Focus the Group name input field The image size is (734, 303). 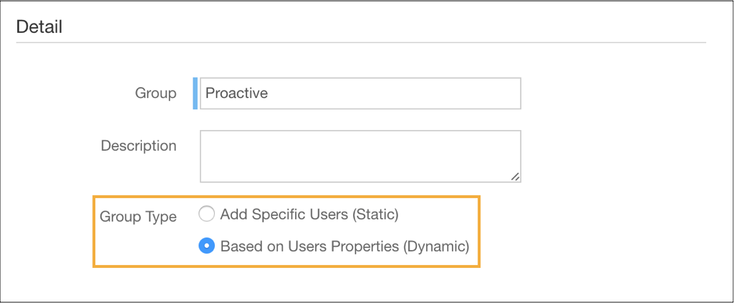(x=360, y=94)
